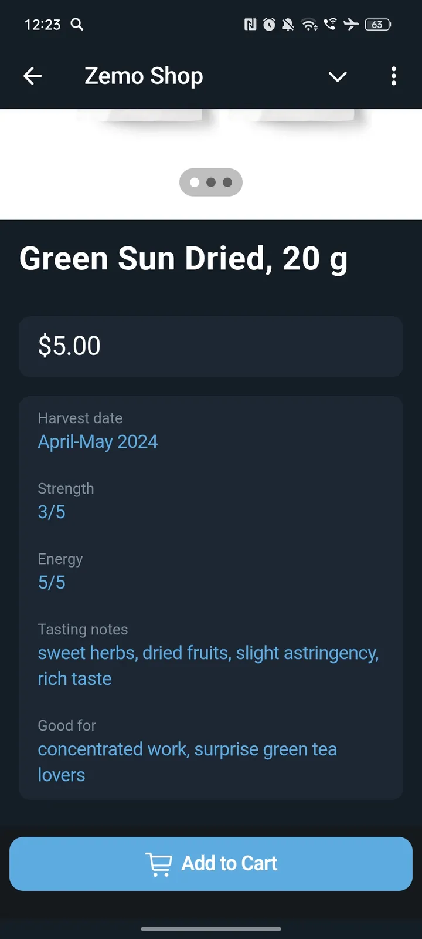This screenshot has height=939, width=422.
Task: Select the third image carousel dot
Action: click(227, 183)
